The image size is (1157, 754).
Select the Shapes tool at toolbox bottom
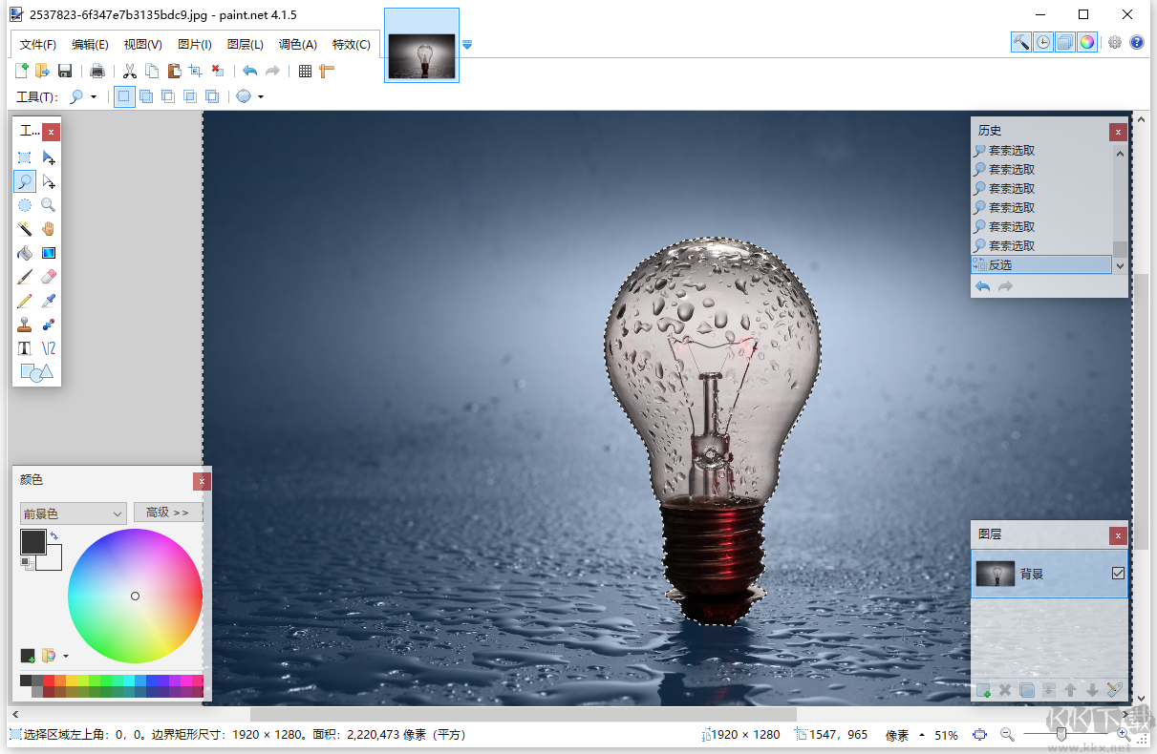35,371
